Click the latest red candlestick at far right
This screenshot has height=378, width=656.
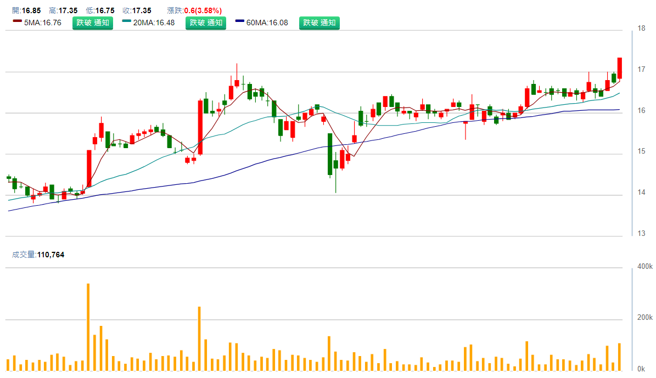(x=619, y=68)
